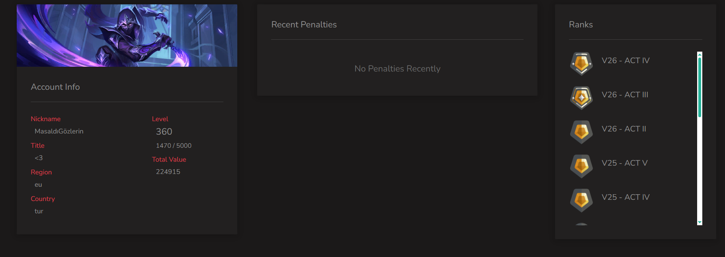
Task: Click the Recent Penalties heading
Action: [304, 25]
